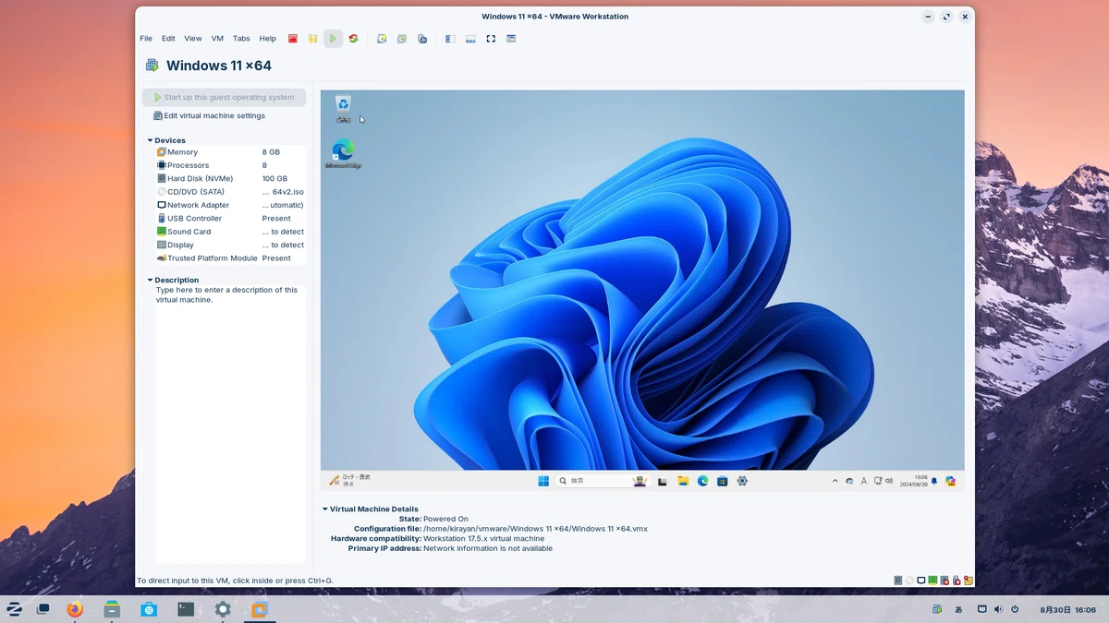Open Microsoft Store in guest taskbar
Image resolution: width=1109 pixels, height=623 pixels.
pyautogui.click(x=723, y=481)
